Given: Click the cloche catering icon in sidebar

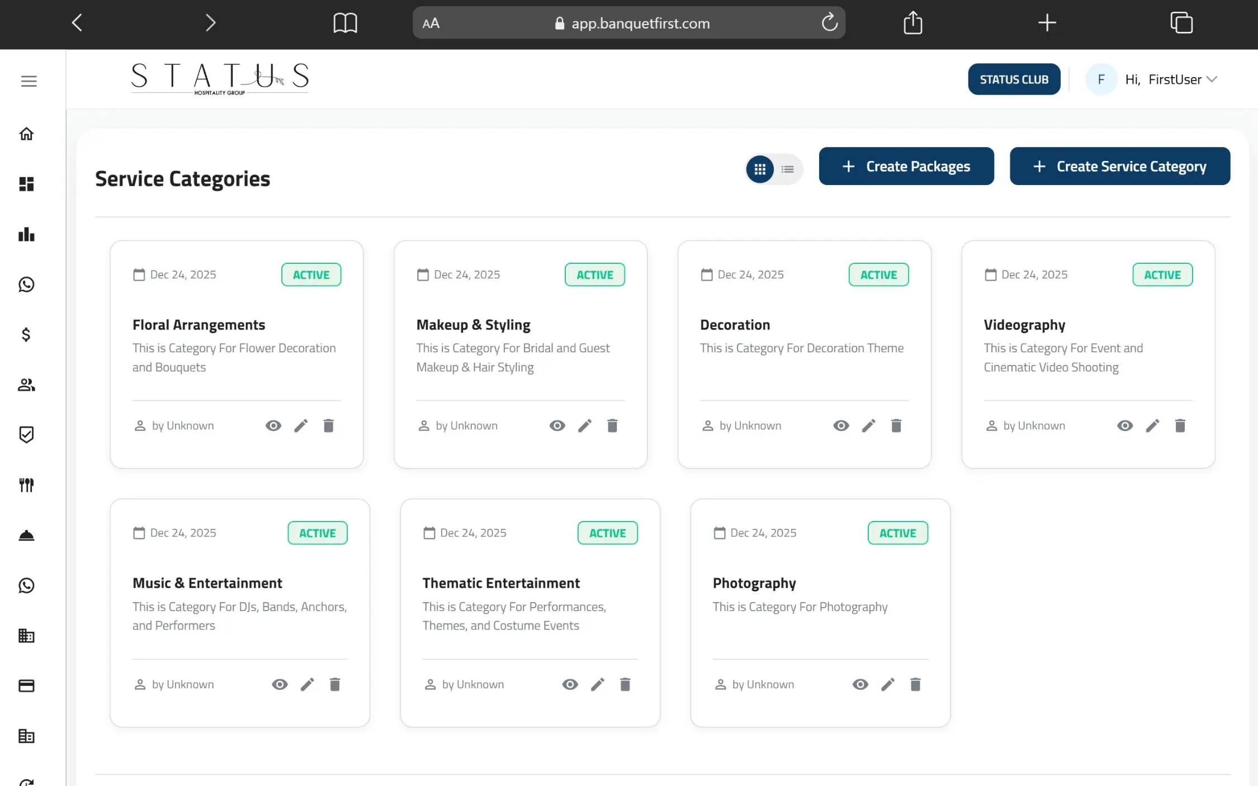Looking at the screenshot, I should [26, 535].
